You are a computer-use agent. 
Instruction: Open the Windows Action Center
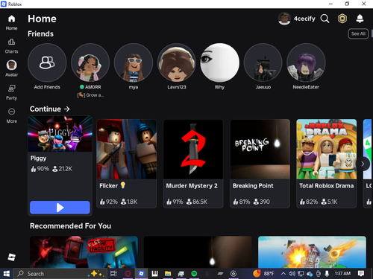click(361, 274)
